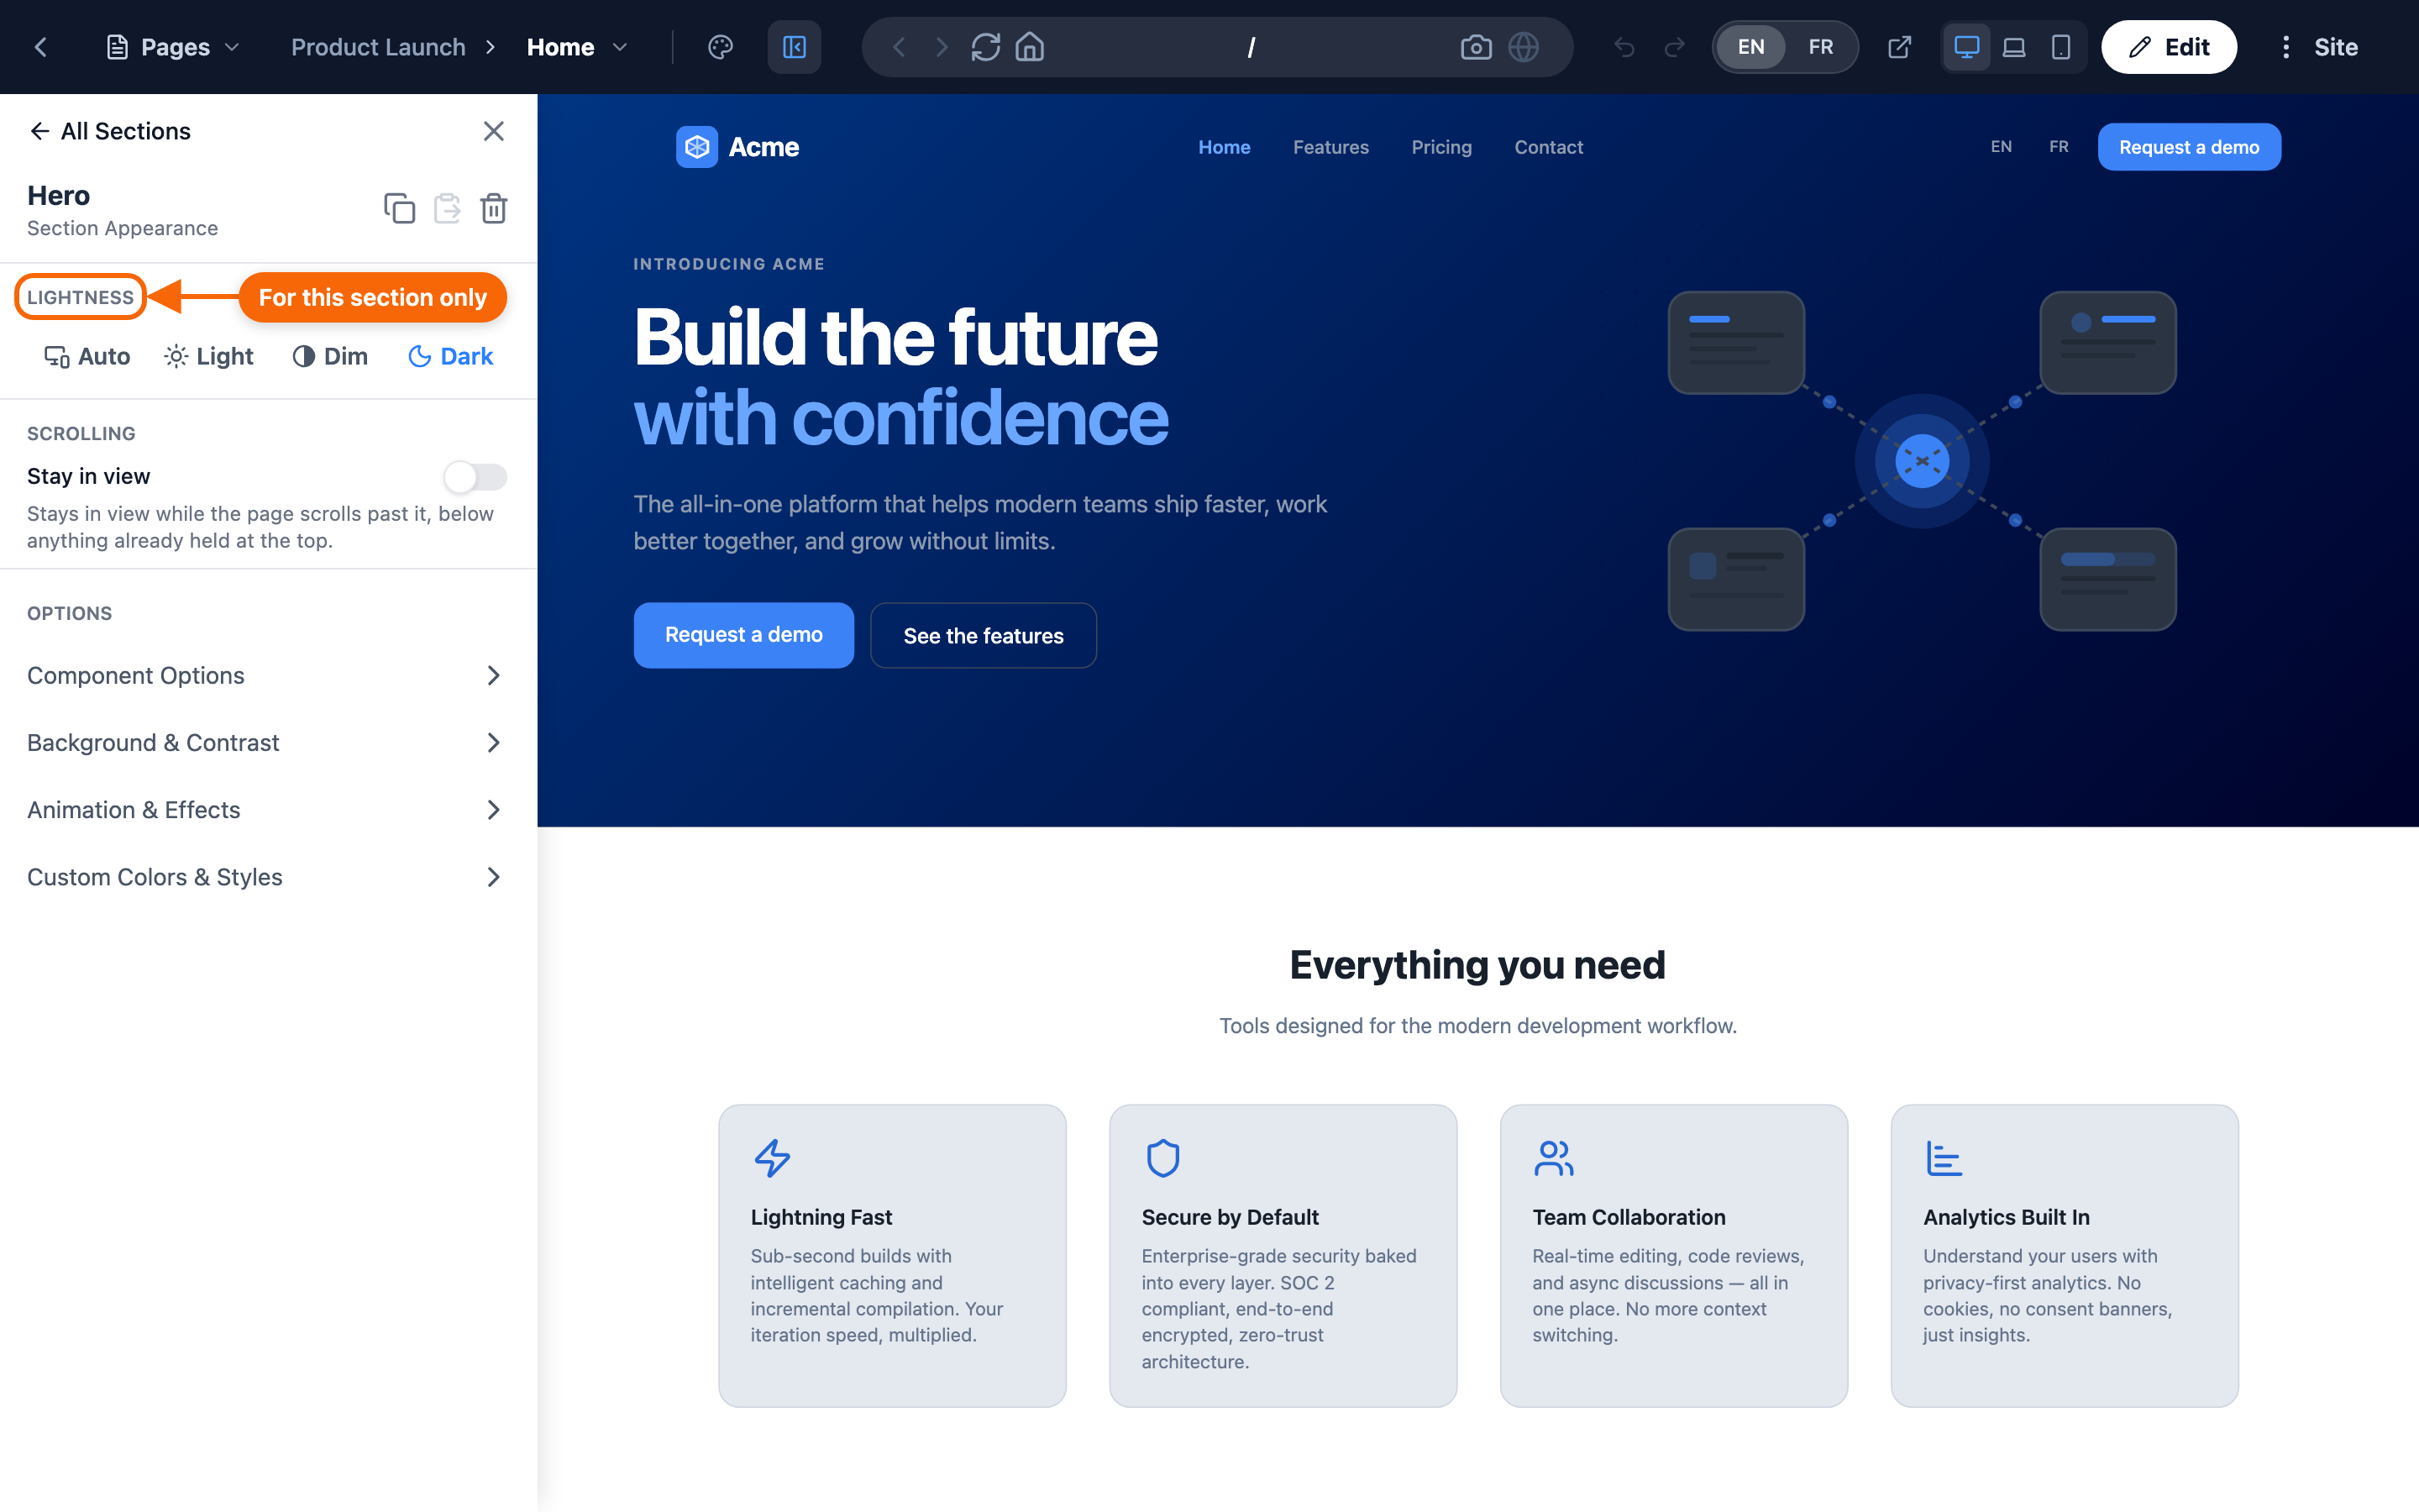Click Features in site navigation
The height and width of the screenshot is (1512, 2419).
point(1330,147)
